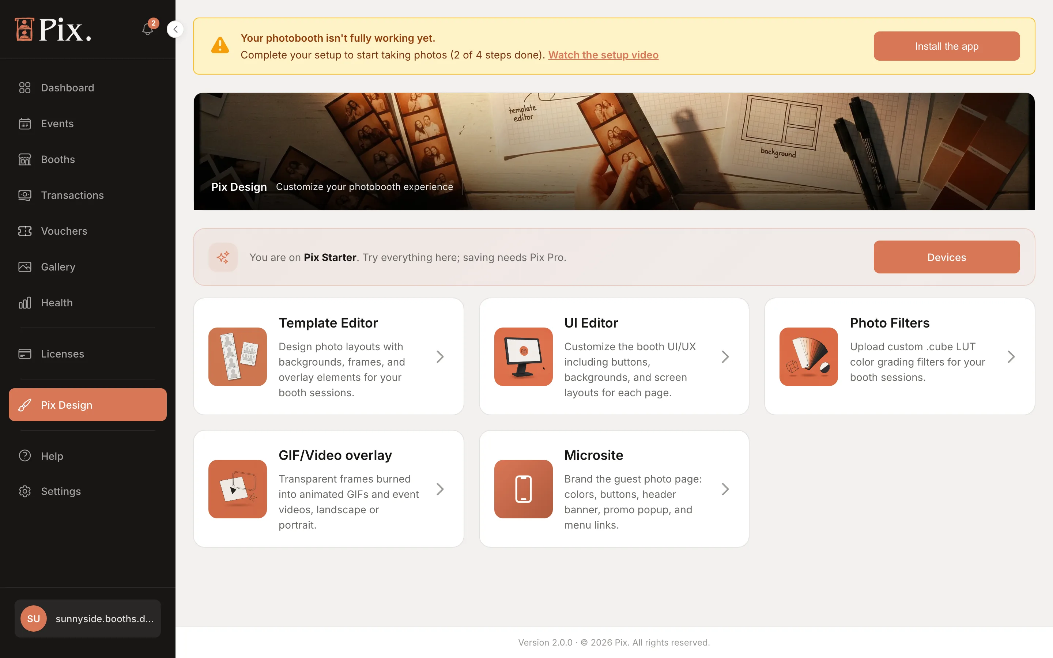The height and width of the screenshot is (658, 1053).
Task: Collapse the sidebar with arrow button
Action: click(x=175, y=29)
